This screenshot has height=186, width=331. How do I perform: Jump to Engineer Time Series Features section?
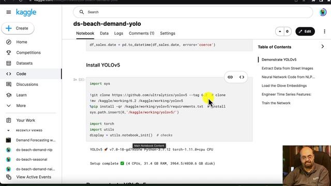click(x=287, y=94)
